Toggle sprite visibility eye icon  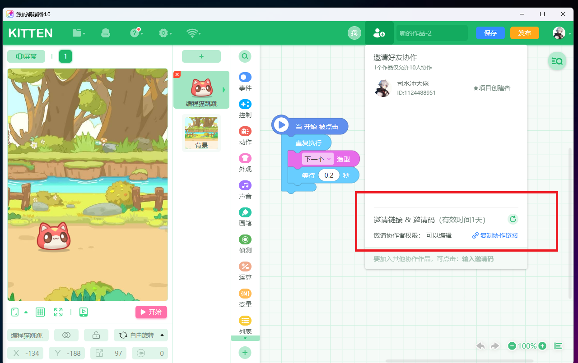(66, 335)
